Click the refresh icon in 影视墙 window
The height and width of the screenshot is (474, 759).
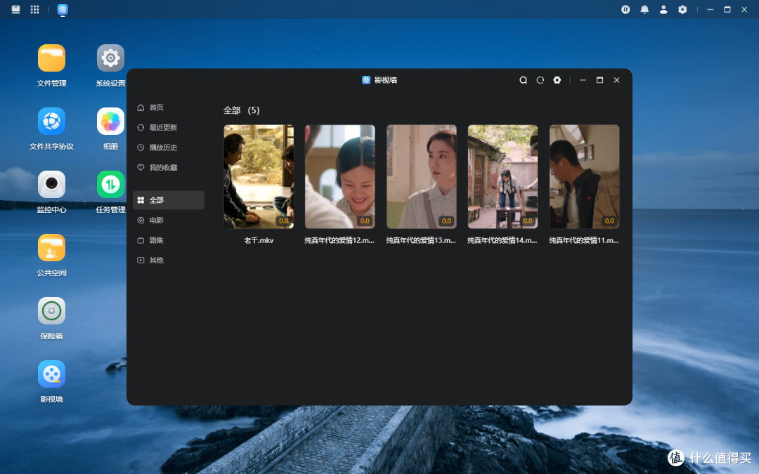540,80
